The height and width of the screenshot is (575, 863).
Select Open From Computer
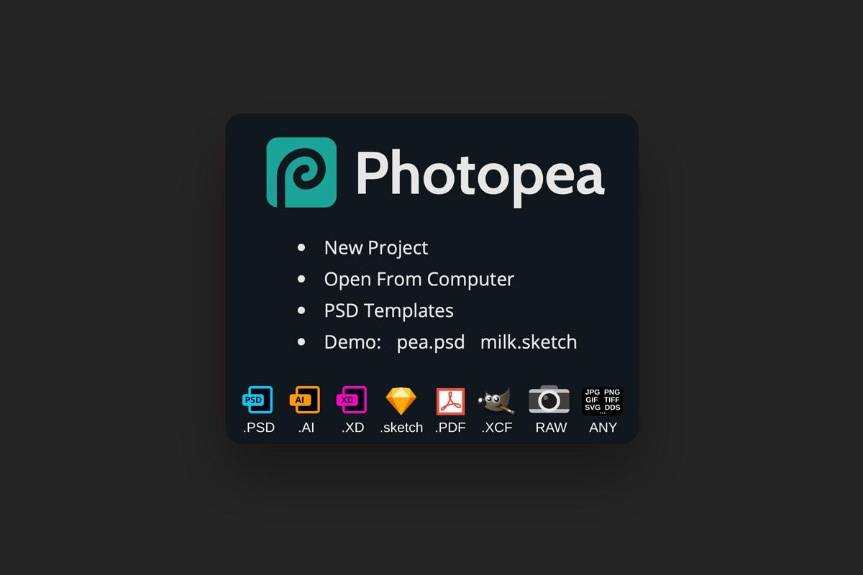pyautogui.click(x=419, y=280)
